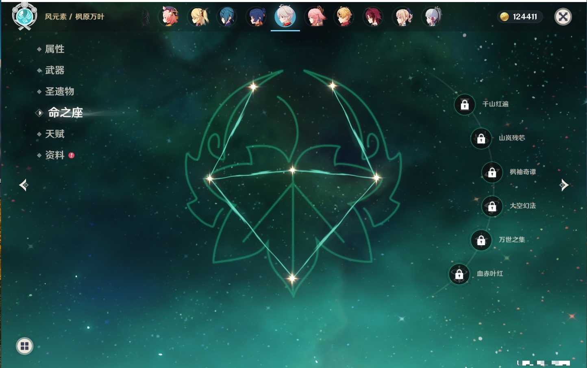This screenshot has height=368, width=587.
Task: Select the dark-red-haired character avatar
Action: tap(373, 17)
